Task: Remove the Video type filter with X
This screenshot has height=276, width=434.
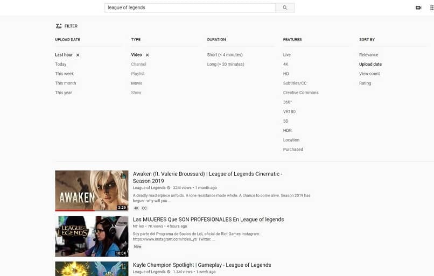Action: [147, 55]
